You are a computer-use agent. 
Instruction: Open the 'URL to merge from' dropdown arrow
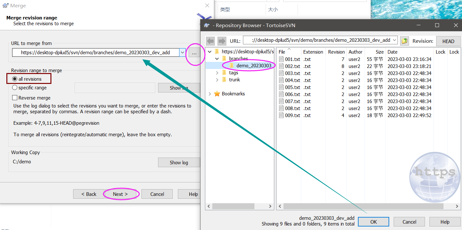182,53
